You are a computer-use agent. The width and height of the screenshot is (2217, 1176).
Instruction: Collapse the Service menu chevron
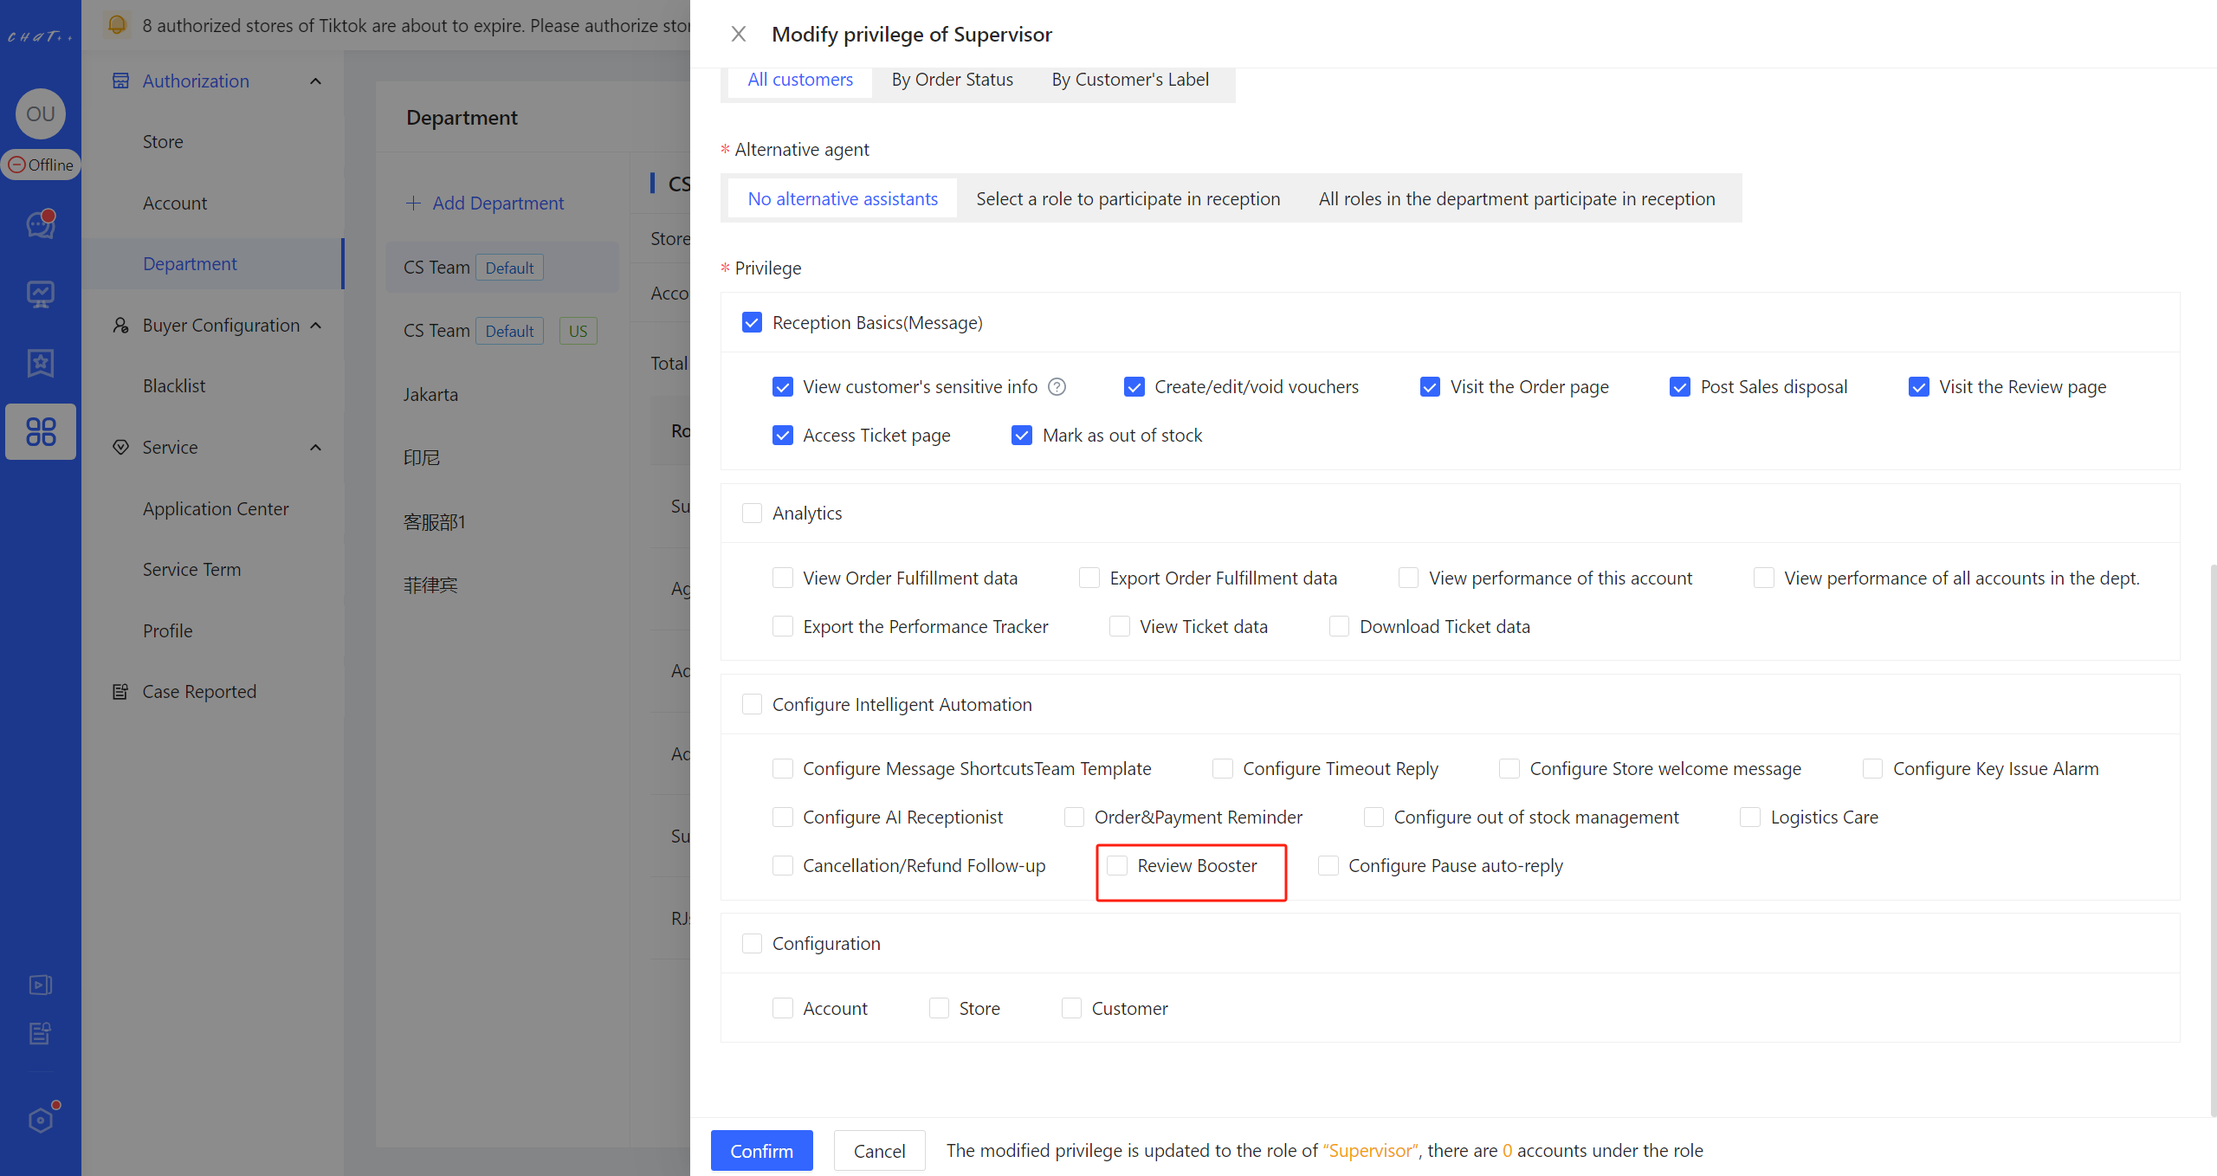pos(315,447)
